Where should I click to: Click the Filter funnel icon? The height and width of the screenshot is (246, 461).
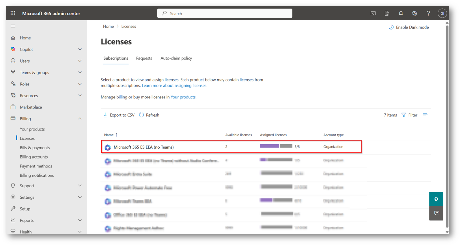(404, 115)
